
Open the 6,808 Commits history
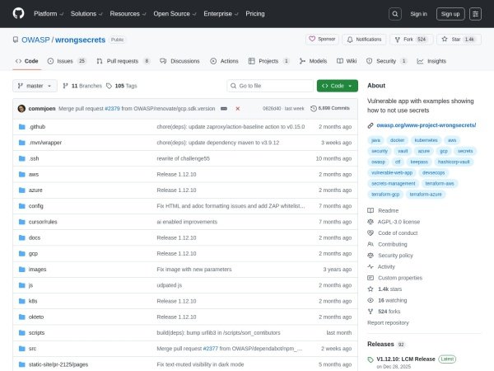[x=330, y=108]
